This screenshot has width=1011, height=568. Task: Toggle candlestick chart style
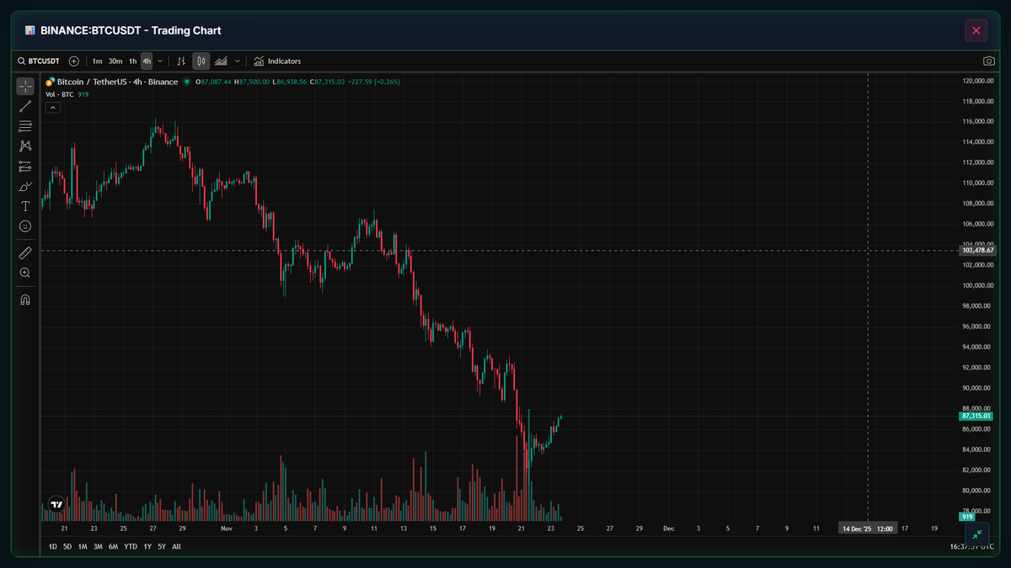[x=201, y=61]
